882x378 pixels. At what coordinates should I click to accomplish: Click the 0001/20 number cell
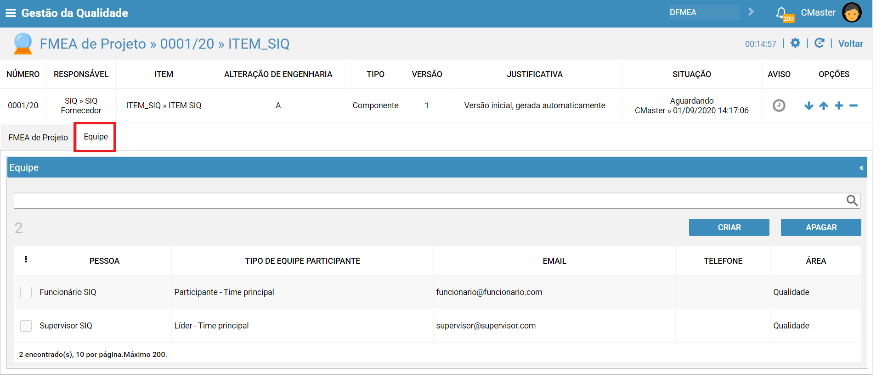(x=23, y=106)
